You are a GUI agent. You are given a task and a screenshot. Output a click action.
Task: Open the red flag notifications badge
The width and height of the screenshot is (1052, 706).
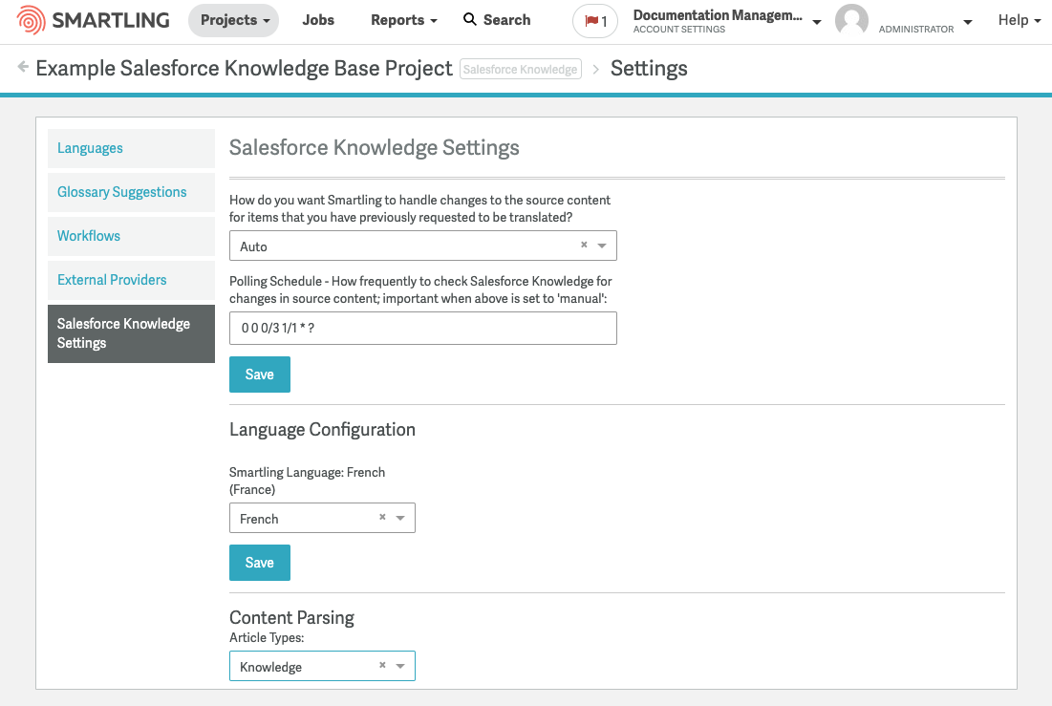click(595, 21)
